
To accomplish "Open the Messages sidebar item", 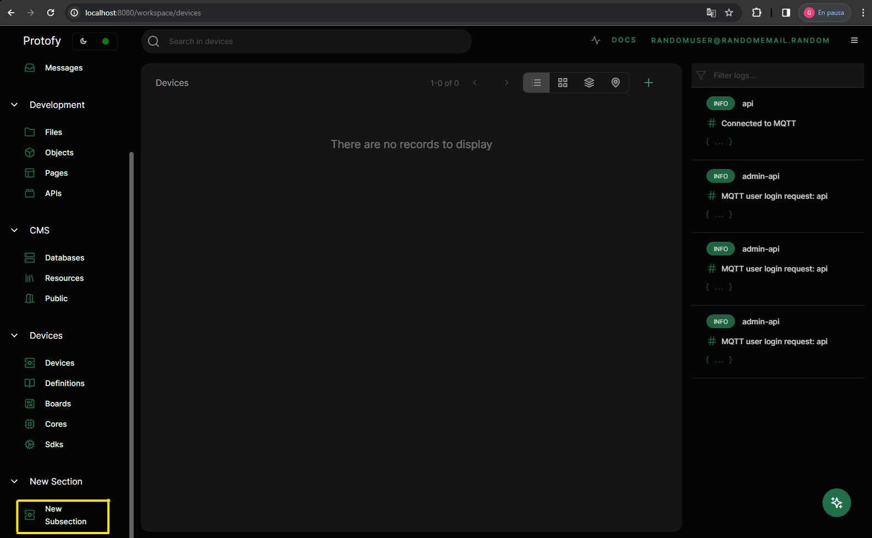I will 64,68.
